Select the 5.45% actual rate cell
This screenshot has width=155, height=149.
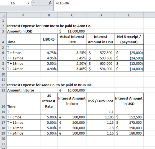[72, 58]
